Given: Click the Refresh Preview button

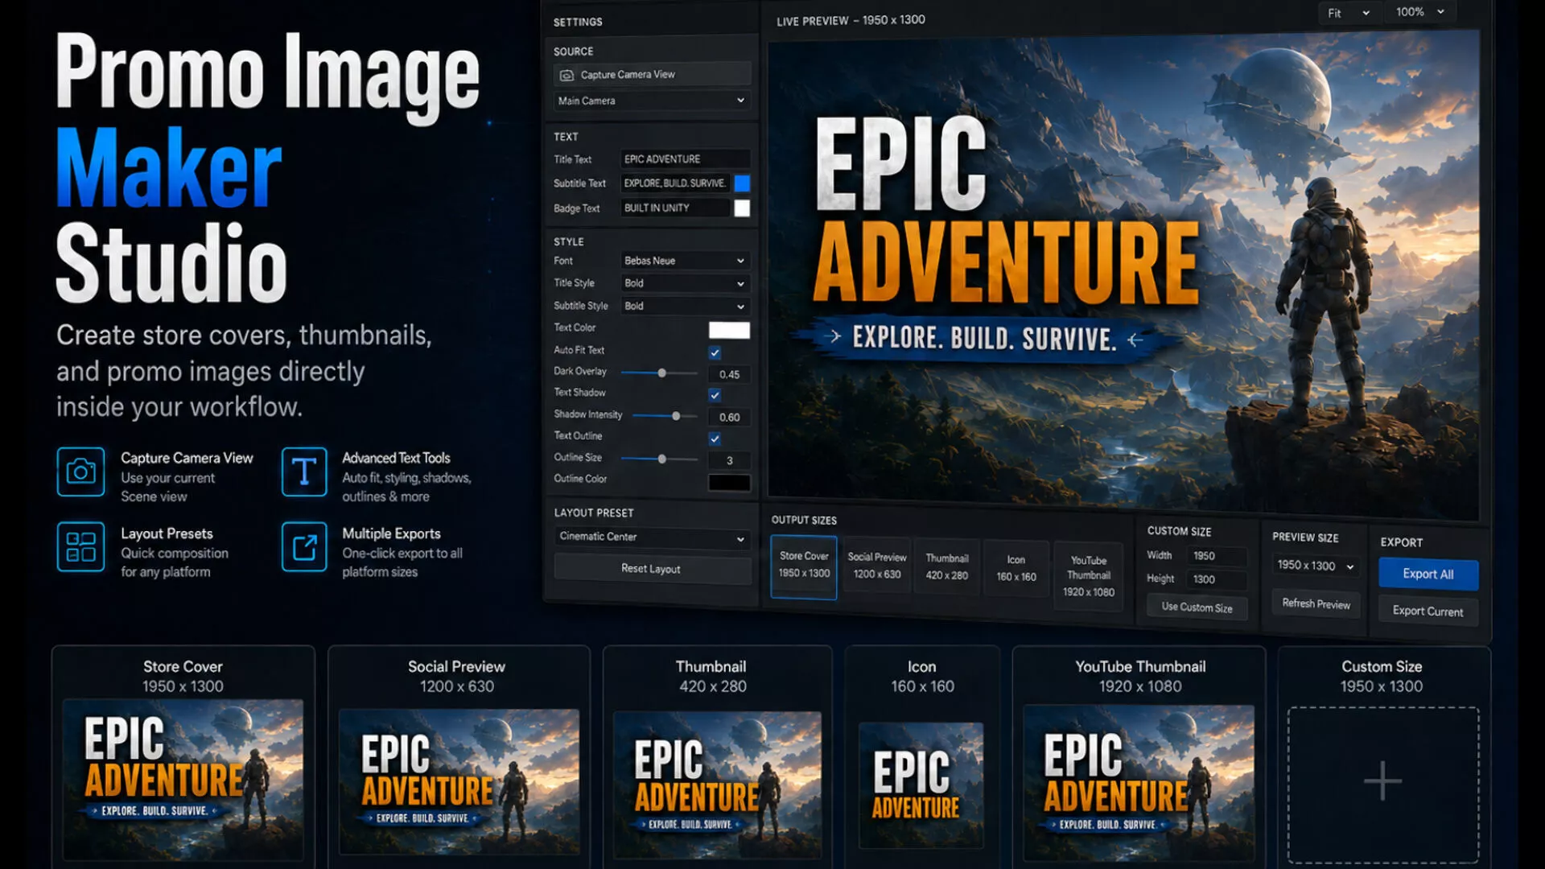Looking at the screenshot, I should [x=1316, y=603].
